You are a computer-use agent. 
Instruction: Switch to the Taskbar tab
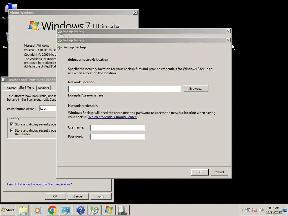click(10, 88)
